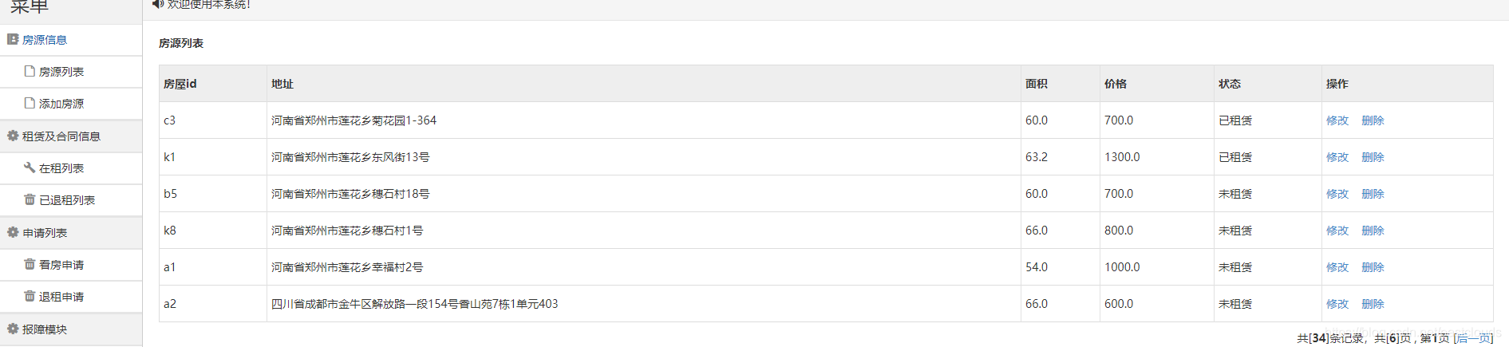The height and width of the screenshot is (347, 1509).
Task: Click the file icon next to 添加房源
Action: pos(30,103)
